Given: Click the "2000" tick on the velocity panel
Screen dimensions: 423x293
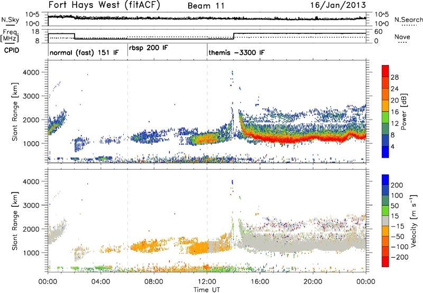Looking at the screenshot, I should 31,229.
